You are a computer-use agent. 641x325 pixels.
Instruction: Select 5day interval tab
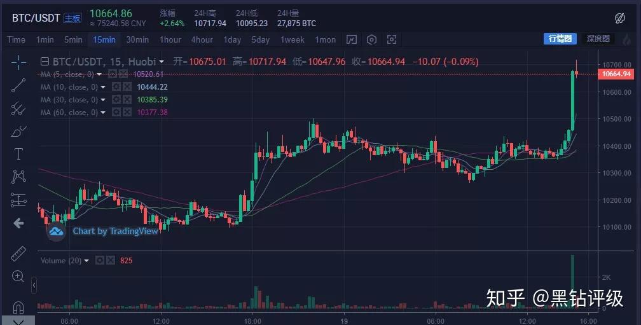click(x=261, y=39)
